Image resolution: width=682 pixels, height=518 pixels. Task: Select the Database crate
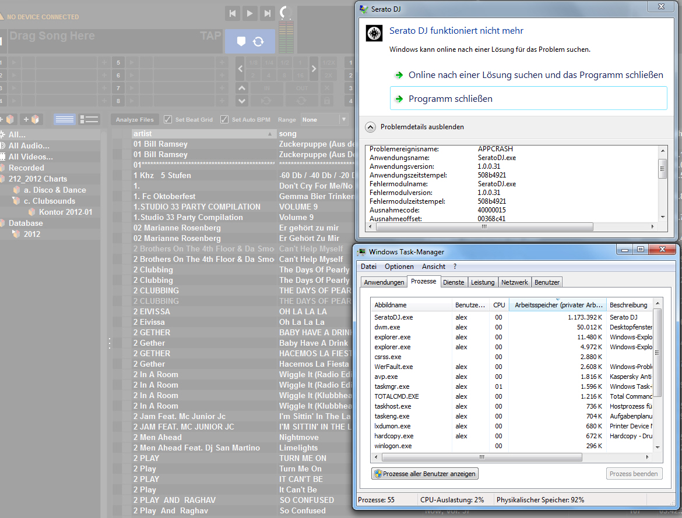pyautogui.click(x=26, y=223)
